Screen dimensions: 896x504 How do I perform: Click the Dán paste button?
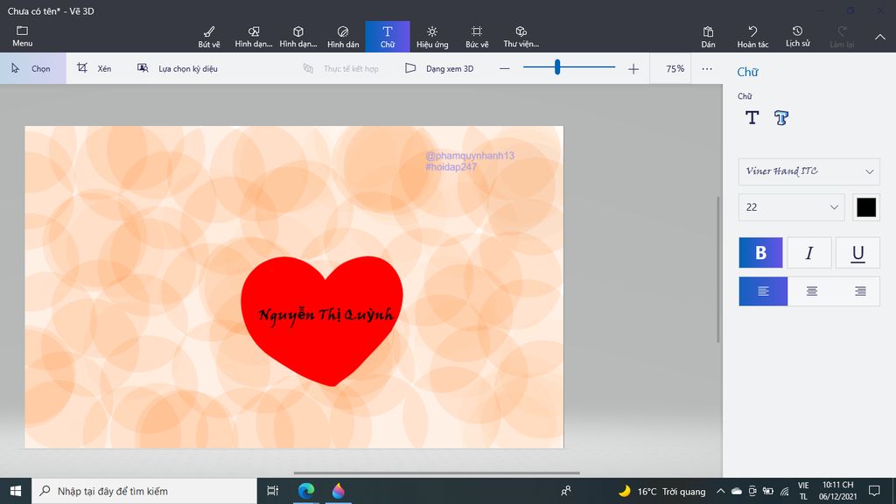708,37
